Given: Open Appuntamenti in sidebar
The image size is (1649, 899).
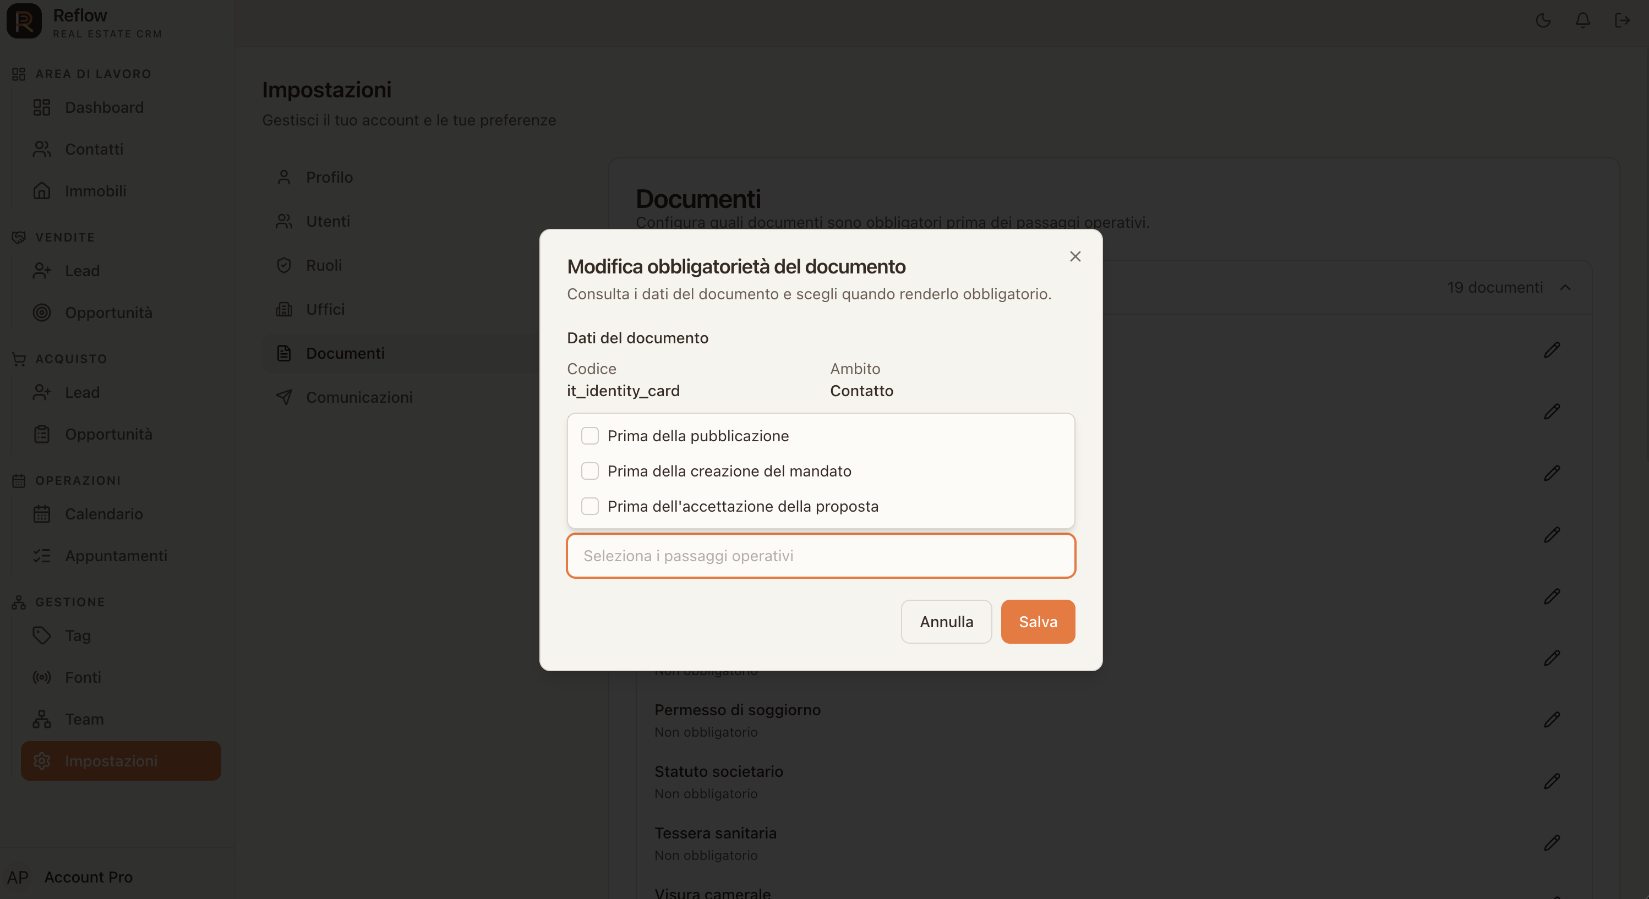Looking at the screenshot, I should coord(121,555).
